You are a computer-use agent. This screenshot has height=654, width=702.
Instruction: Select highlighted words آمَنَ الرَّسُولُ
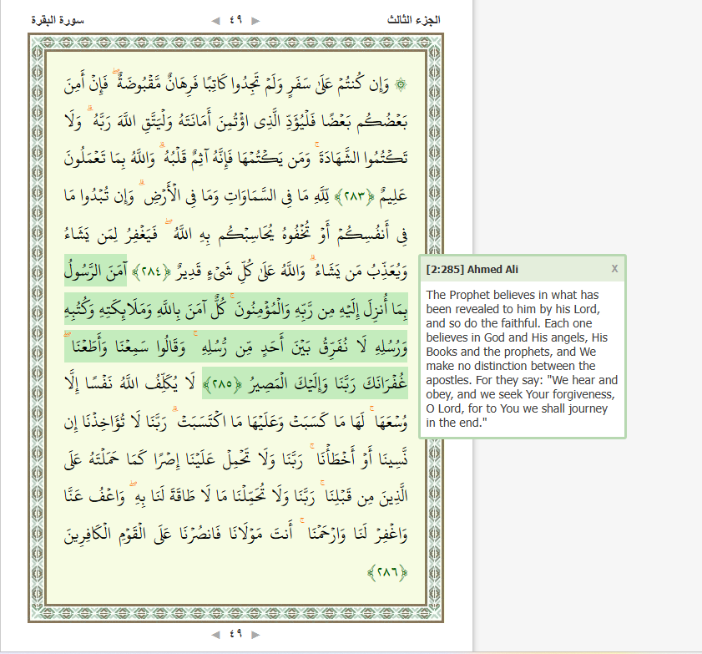coord(95,270)
